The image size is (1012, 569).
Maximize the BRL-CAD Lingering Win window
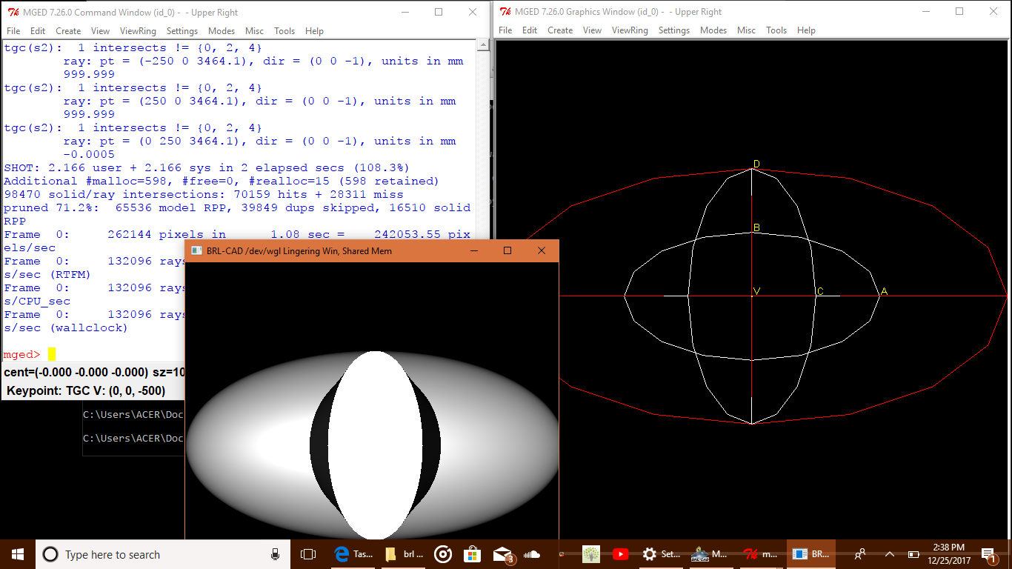[x=507, y=250]
